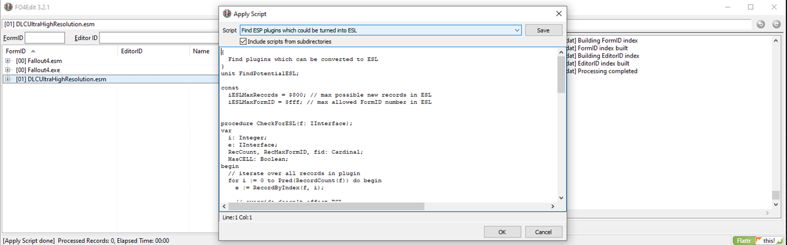
Task: Click the FormID search input field
Action: point(45,38)
